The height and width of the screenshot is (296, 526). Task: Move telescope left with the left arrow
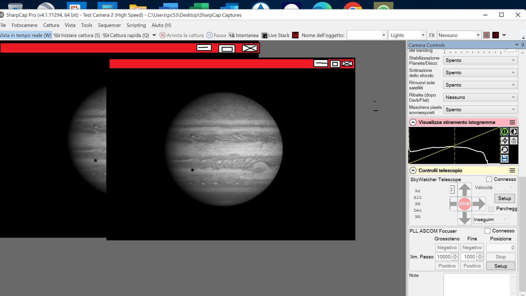click(x=453, y=204)
